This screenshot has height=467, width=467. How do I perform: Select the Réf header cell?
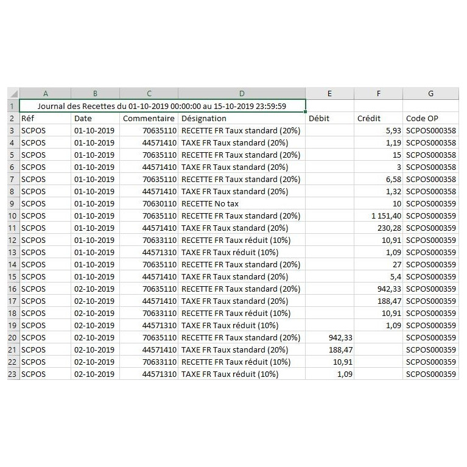click(45, 118)
